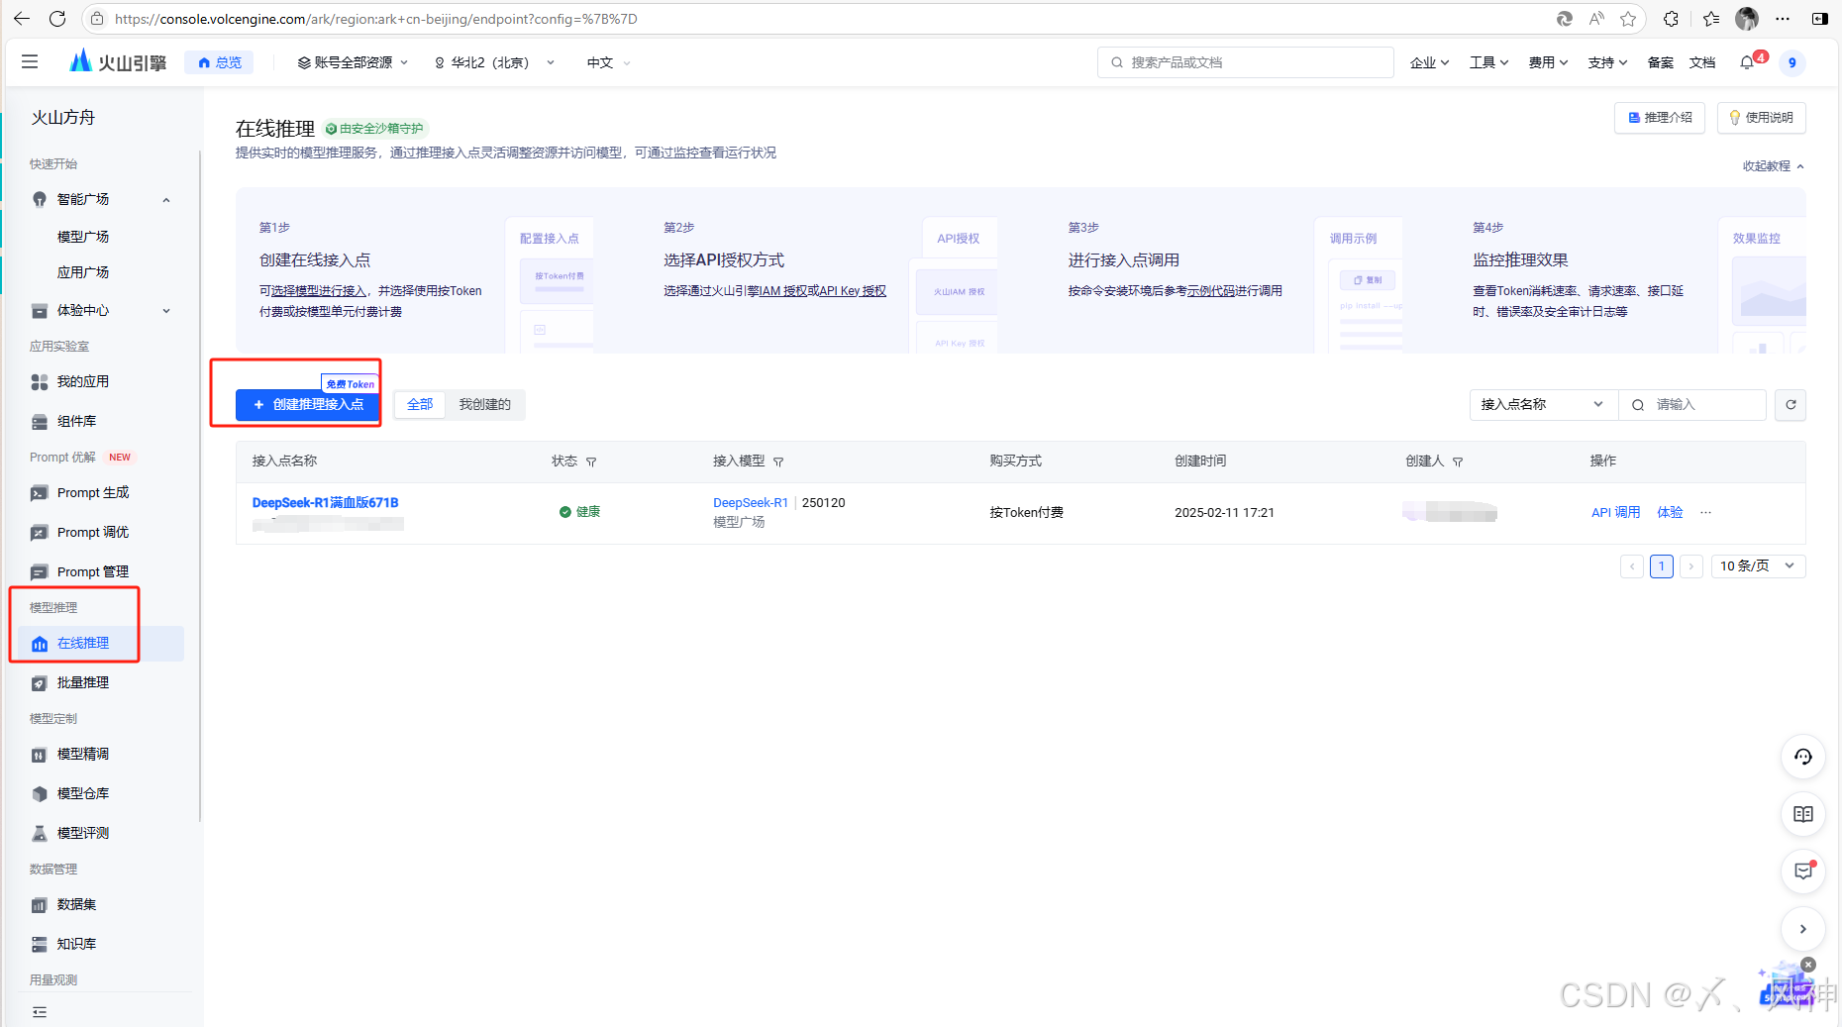Open 批量推理 in sidebar
1842x1027 pixels.
[x=83, y=682]
